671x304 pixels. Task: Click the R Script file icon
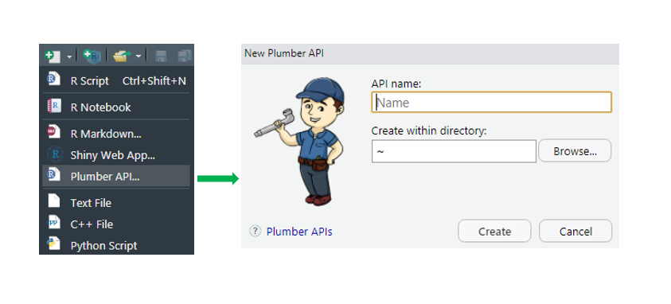tap(54, 80)
